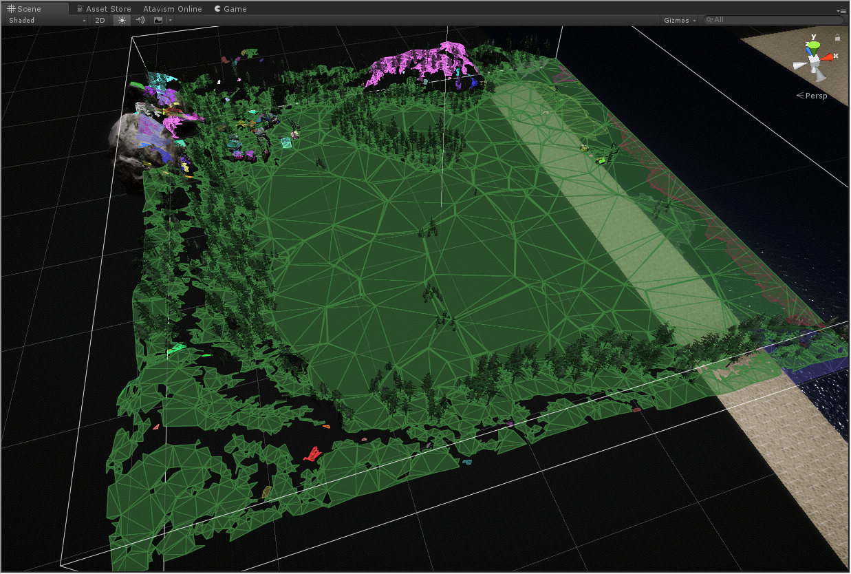Click the gizmo rotation lock icon
This screenshot has width=851, height=574.
coord(837,38)
